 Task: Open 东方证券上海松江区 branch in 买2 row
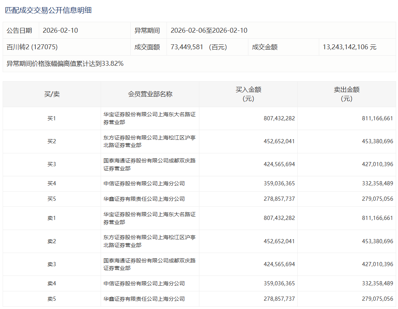coord(149,141)
